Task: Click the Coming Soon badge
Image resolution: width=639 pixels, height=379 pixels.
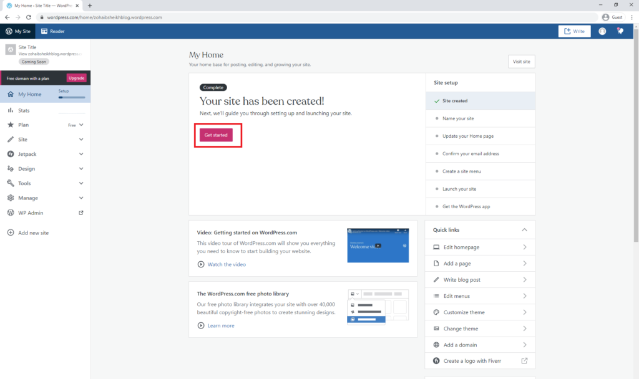Action: point(34,62)
